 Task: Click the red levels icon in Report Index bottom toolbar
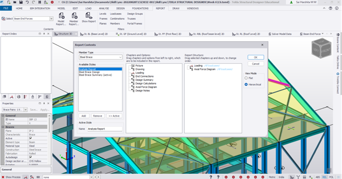pos(25,97)
